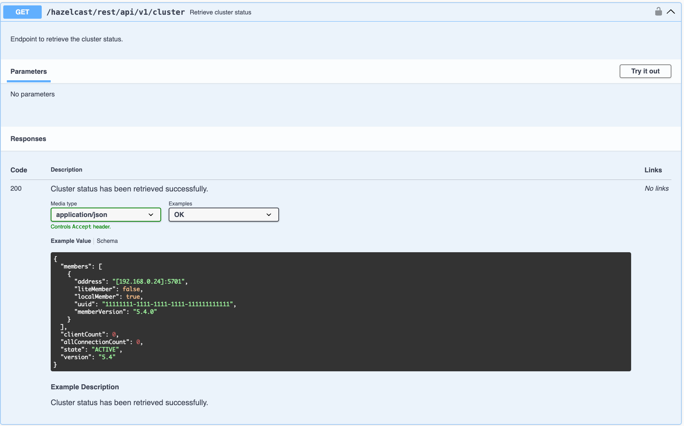This screenshot has width=684, height=426.
Task: Click the Retrieve cluster status summary text
Action: click(220, 12)
